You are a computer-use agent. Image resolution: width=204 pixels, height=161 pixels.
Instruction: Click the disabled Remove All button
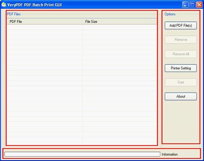tap(181, 54)
